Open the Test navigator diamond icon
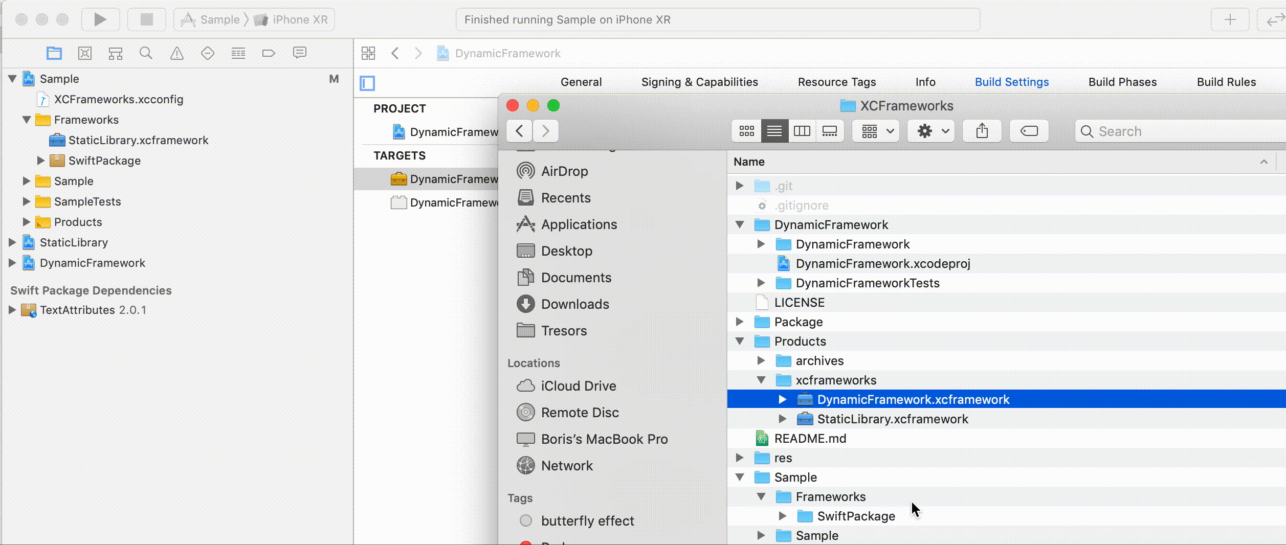Image resolution: width=1286 pixels, height=545 pixels. [x=208, y=53]
